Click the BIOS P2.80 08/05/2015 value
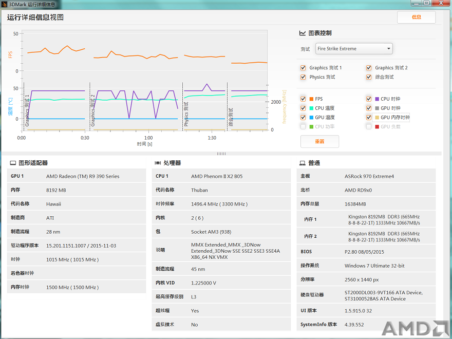452x339 pixels. [x=364, y=252]
